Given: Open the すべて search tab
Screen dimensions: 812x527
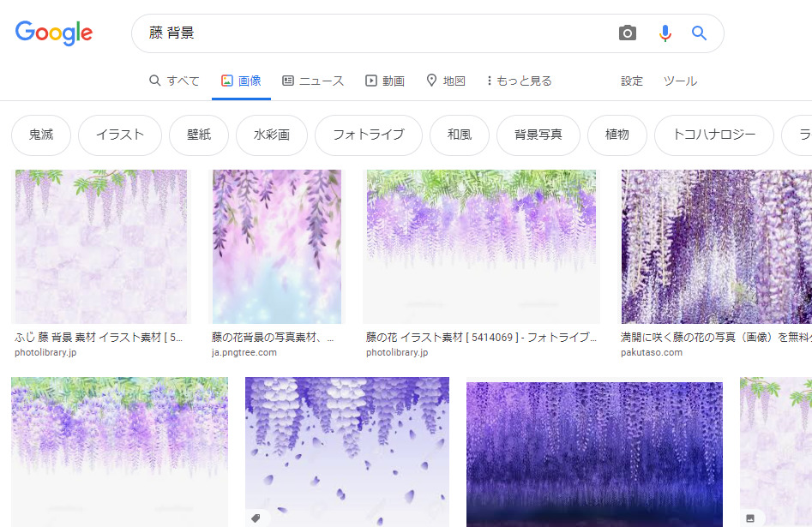Looking at the screenshot, I should click(174, 81).
